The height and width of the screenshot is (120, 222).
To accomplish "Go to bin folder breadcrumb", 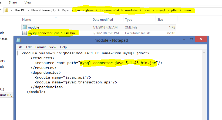I will [x=78, y=10].
